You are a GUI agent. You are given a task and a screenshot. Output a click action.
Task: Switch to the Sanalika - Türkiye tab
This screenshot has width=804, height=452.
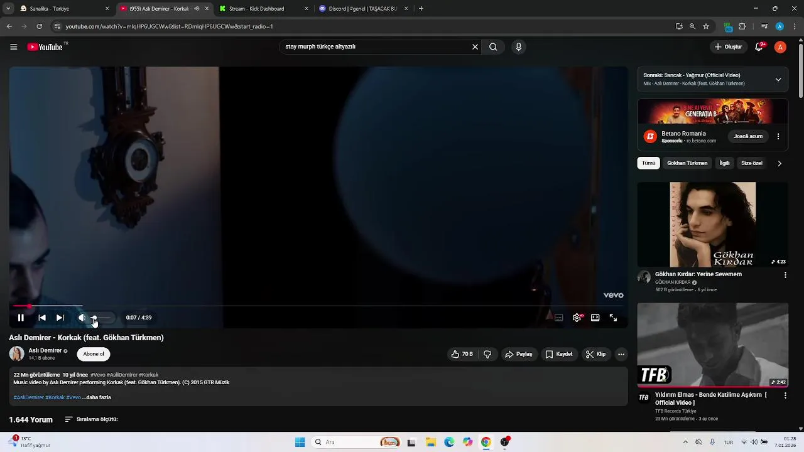tap(64, 9)
